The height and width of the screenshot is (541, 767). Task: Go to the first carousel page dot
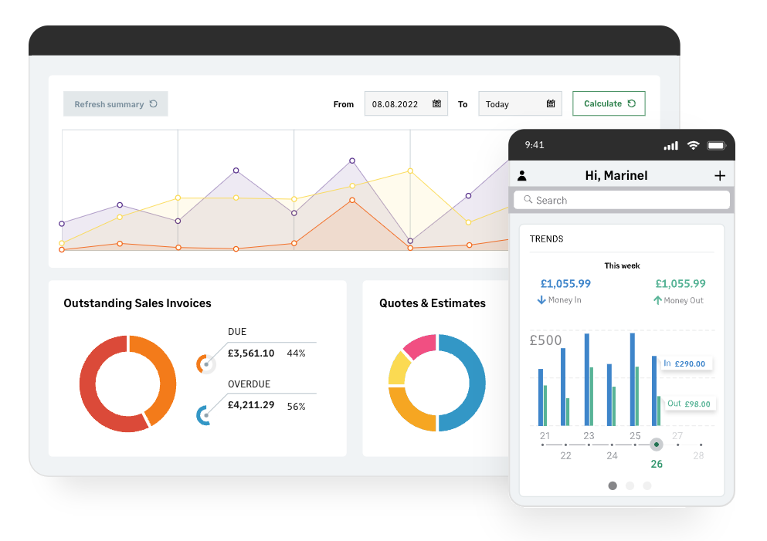coord(613,485)
